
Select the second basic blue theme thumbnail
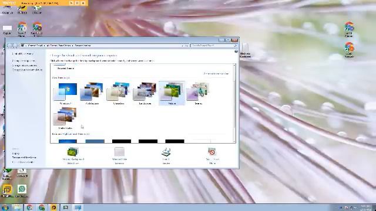tap(95, 141)
